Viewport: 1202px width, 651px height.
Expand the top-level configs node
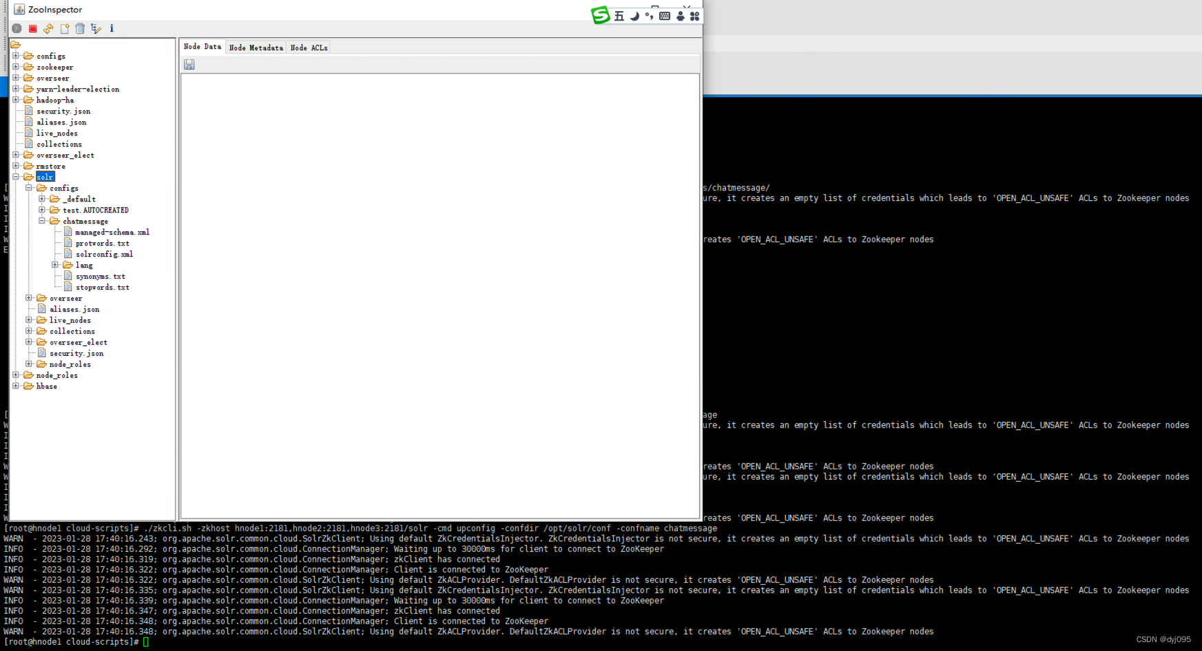click(x=16, y=56)
